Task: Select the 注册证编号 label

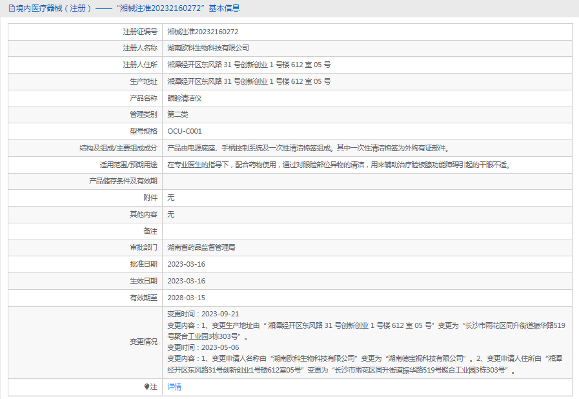Action: (x=140, y=32)
